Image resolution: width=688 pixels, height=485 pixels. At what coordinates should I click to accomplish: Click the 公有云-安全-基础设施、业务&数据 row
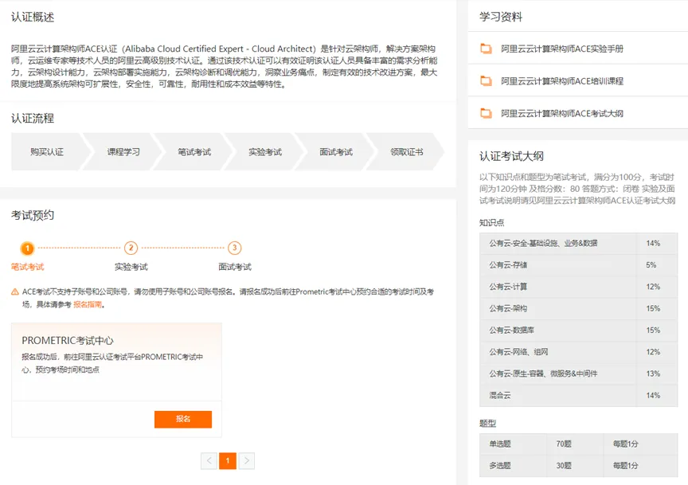(579, 244)
